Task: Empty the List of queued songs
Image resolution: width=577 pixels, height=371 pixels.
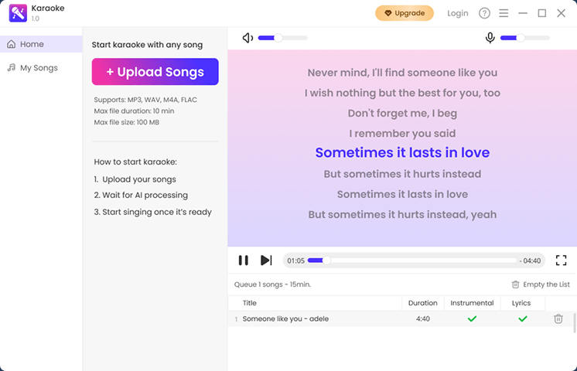Action: [x=541, y=284]
